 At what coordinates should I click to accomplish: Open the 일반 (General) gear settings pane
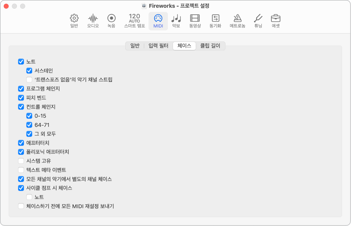pyautogui.click(x=74, y=21)
